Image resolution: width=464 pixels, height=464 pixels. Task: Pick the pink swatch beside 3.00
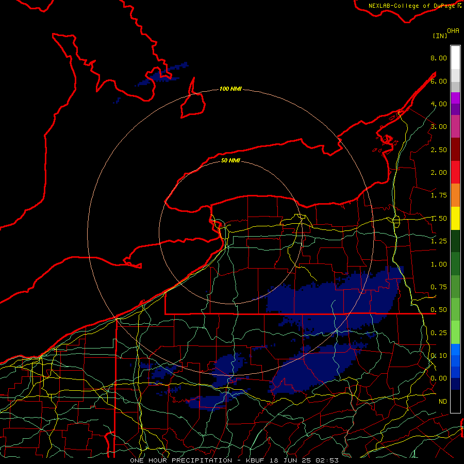(x=455, y=127)
